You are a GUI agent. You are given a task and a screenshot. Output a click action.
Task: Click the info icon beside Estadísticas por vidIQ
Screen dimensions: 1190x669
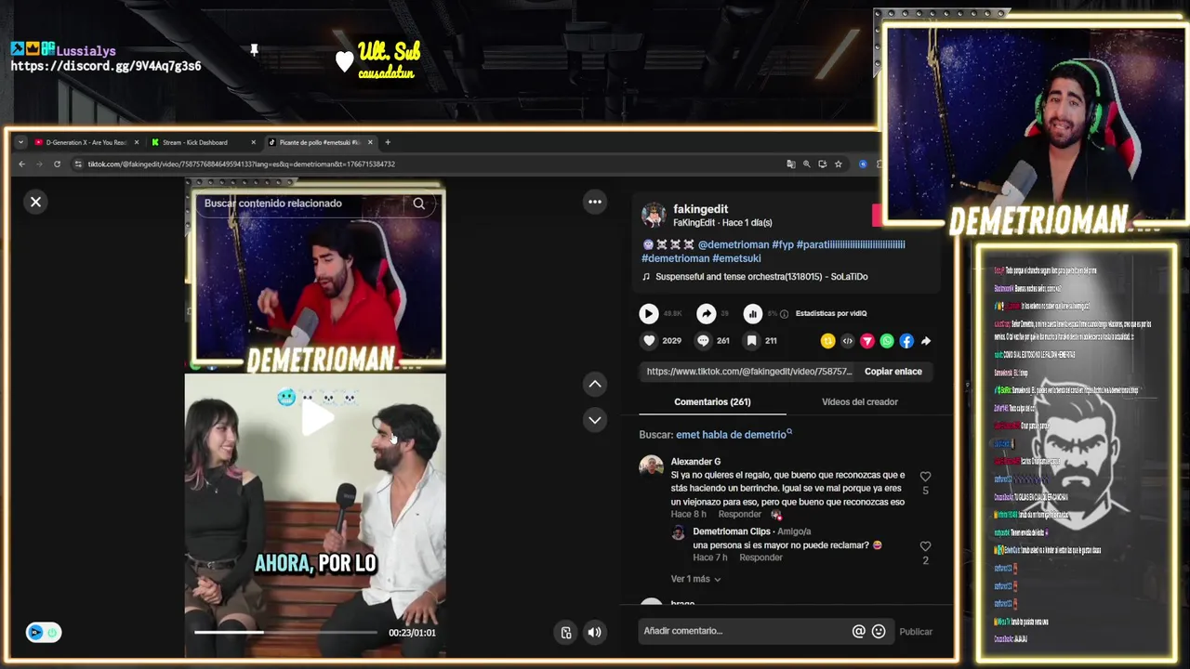785,314
